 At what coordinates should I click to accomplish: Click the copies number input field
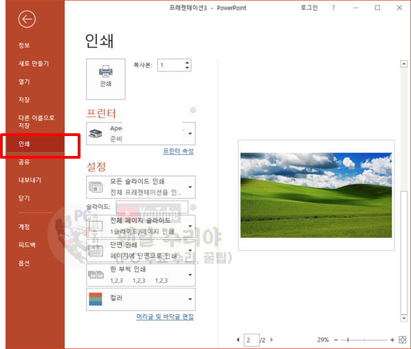click(171, 65)
